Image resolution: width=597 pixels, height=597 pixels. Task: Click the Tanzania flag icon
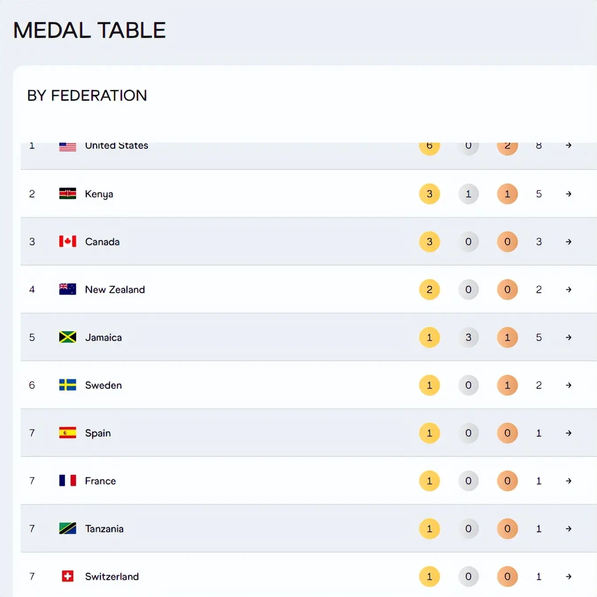pyautogui.click(x=67, y=528)
